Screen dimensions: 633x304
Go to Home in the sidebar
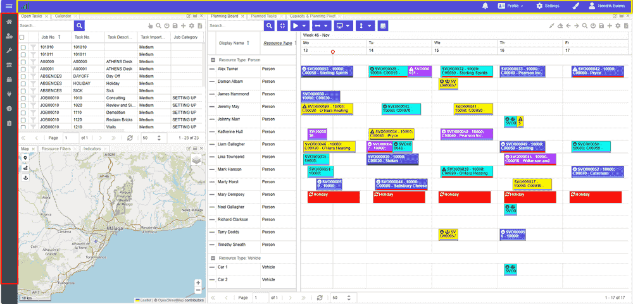point(9,21)
